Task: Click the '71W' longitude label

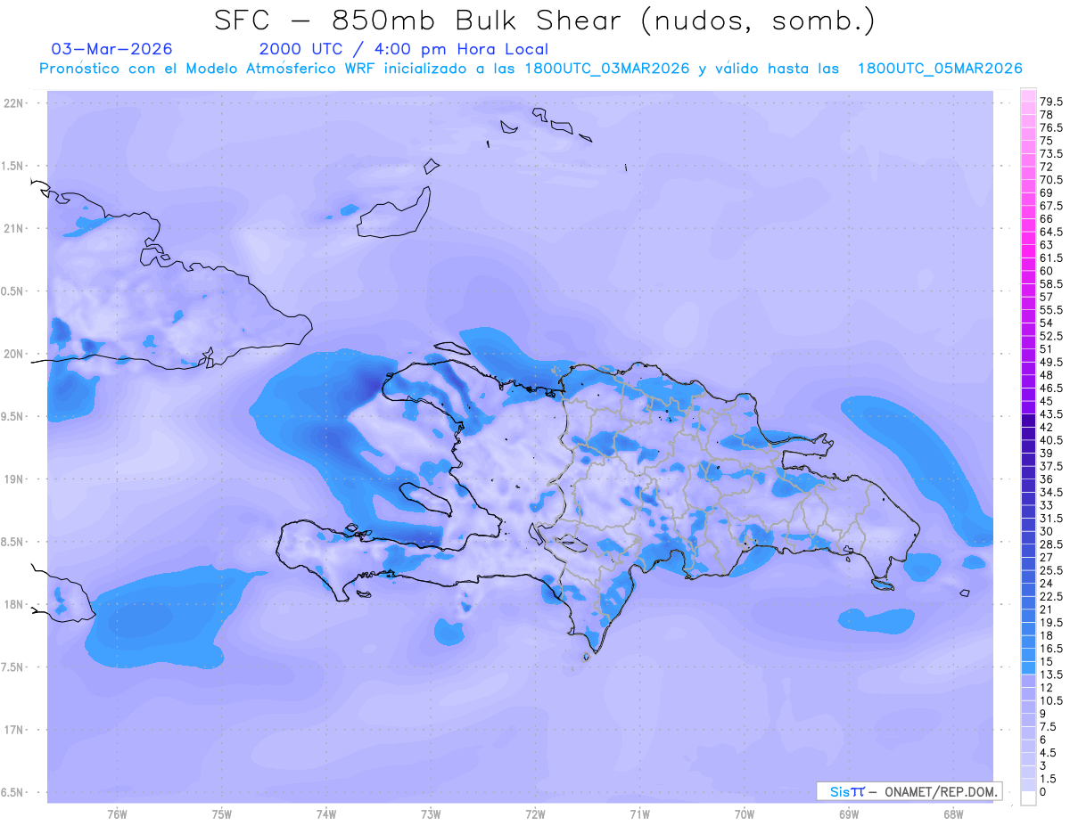Action: [639, 814]
